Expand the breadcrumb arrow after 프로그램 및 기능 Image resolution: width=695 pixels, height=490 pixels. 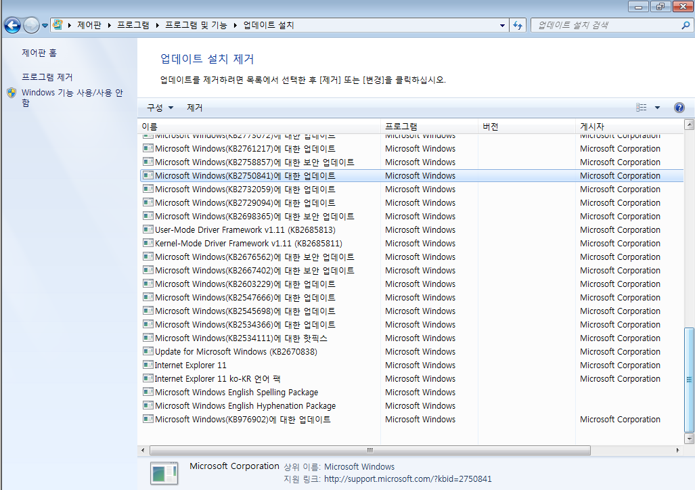coord(235,25)
